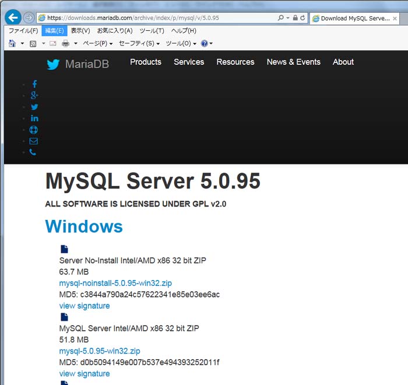Screen dimensions: 408x385
Task: Expand the Home button dropdown arrow
Action: click(22, 43)
